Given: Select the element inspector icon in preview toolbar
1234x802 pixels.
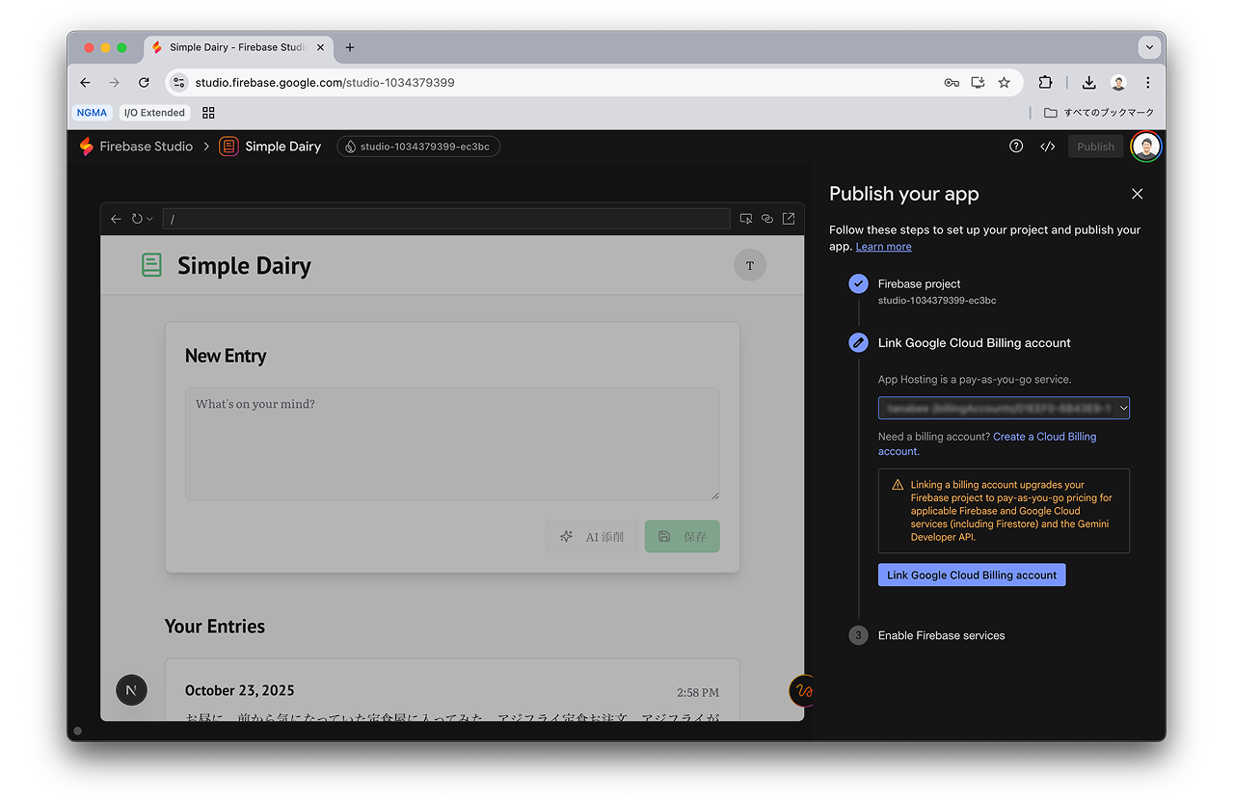Looking at the screenshot, I should point(745,218).
